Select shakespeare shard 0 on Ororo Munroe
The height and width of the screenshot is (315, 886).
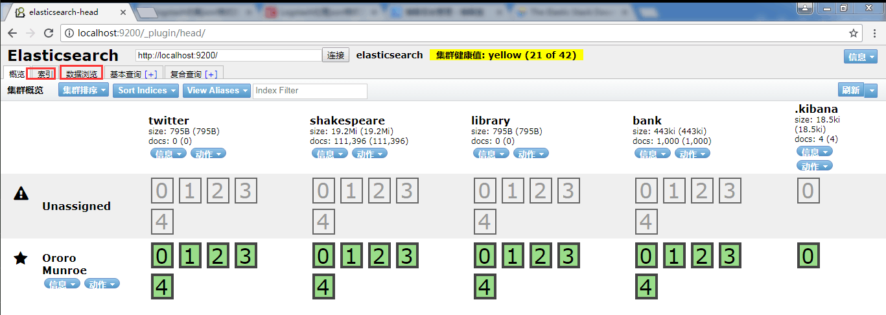click(x=323, y=256)
